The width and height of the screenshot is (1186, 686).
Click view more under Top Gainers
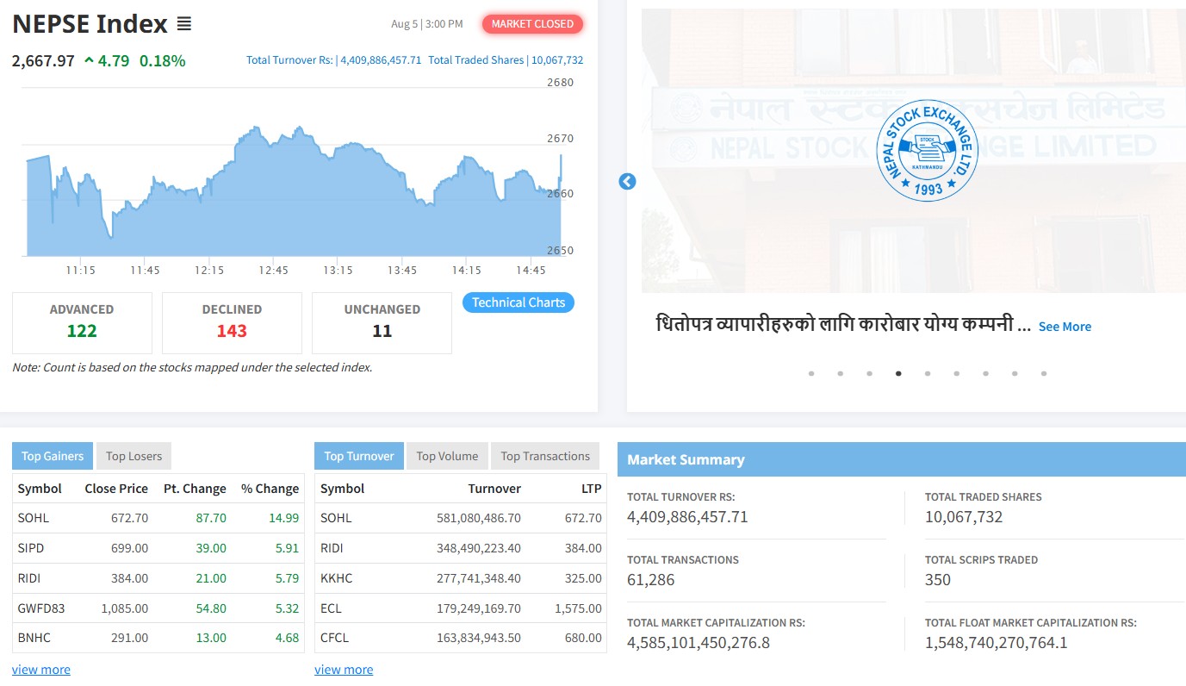(41, 670)
